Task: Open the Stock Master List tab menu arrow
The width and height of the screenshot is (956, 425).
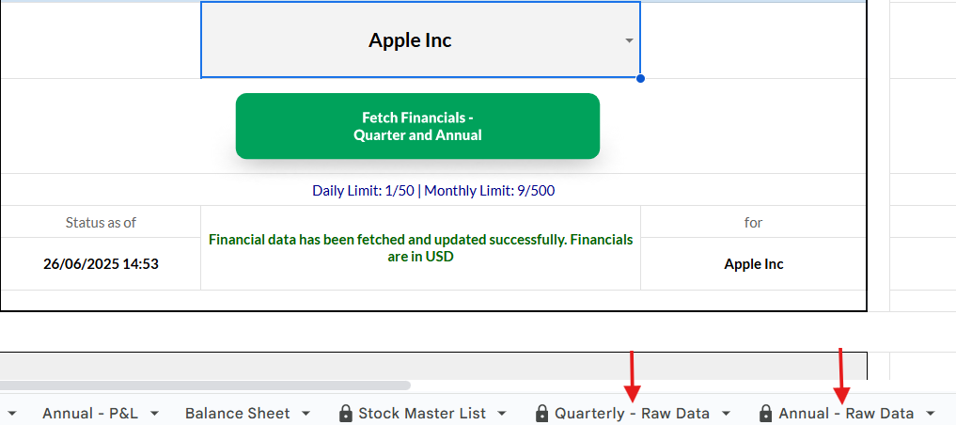Action: tap(502, 414)
